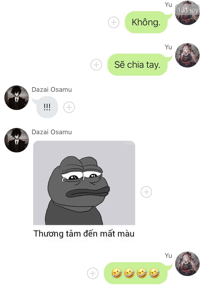This screenshot has height=294, width=204.
Task: Open Dazai Osamu's avatar beside the Pepe image
Action: pos(17,140)
